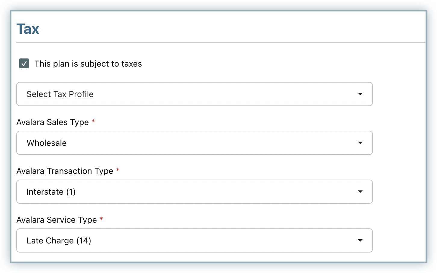Click the arrow icon in Select Tax Profile
437x273 pixels.
360,94
